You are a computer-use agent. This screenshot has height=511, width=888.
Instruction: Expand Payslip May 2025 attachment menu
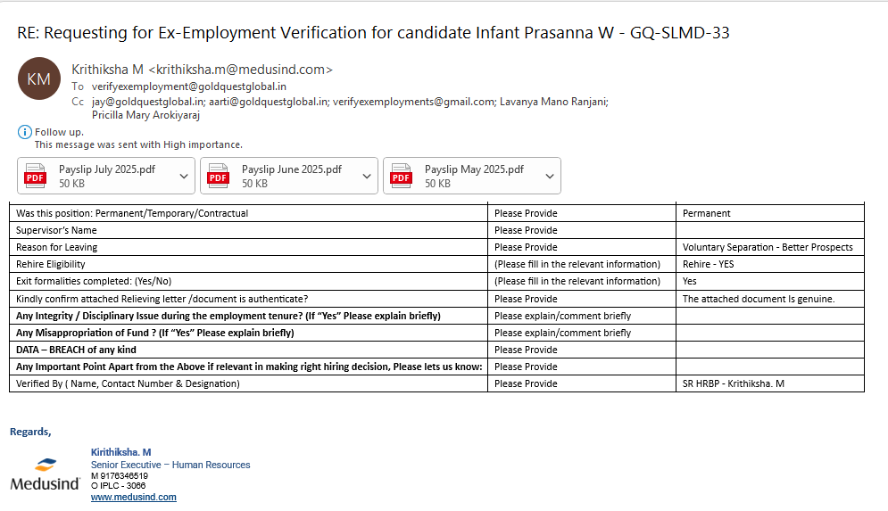[x=550, y=176]
